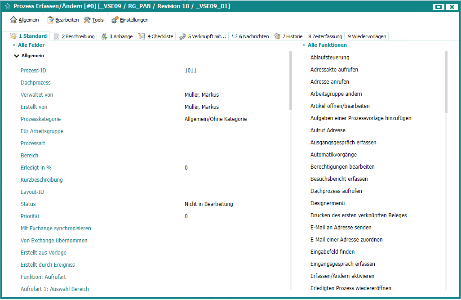This screenshot has height=300, width=461.
Task: Open the 6 Nachrichten tab
Action: [250, 36]
